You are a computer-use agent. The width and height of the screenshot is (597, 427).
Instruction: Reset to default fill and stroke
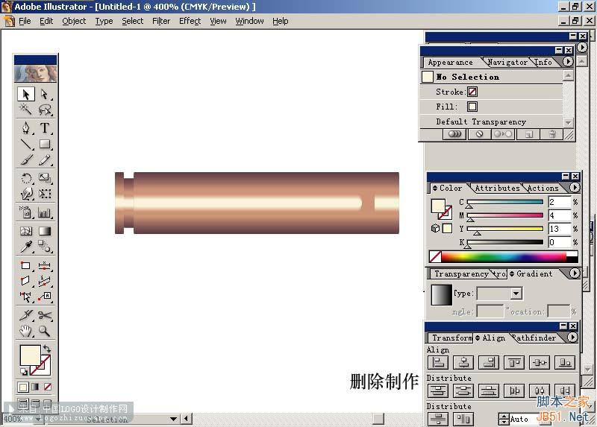[x=24, y=372]
